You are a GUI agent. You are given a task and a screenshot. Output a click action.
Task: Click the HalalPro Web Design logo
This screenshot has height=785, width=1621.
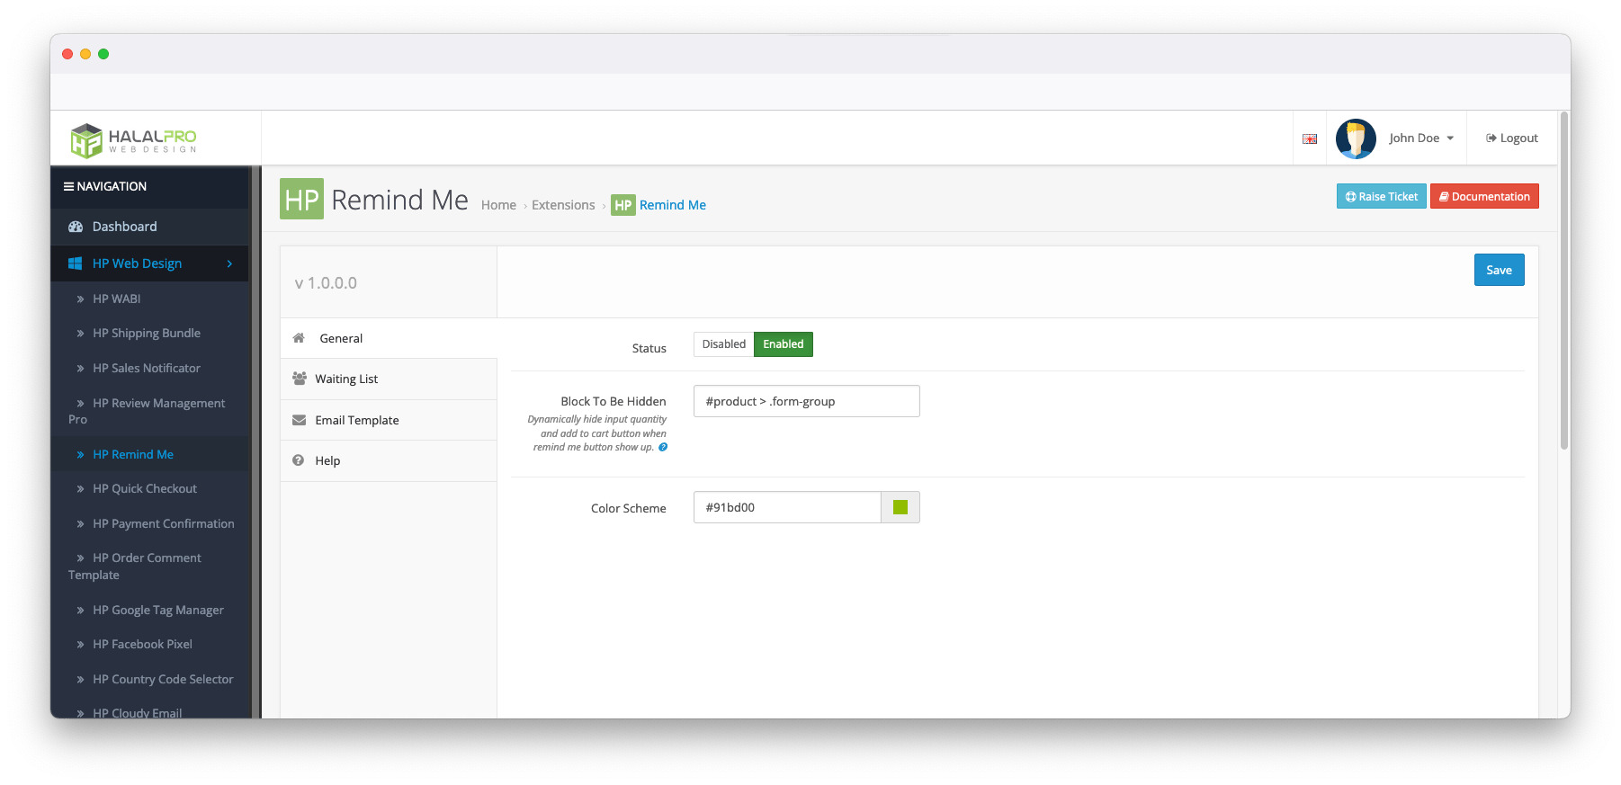pos(133,139)
